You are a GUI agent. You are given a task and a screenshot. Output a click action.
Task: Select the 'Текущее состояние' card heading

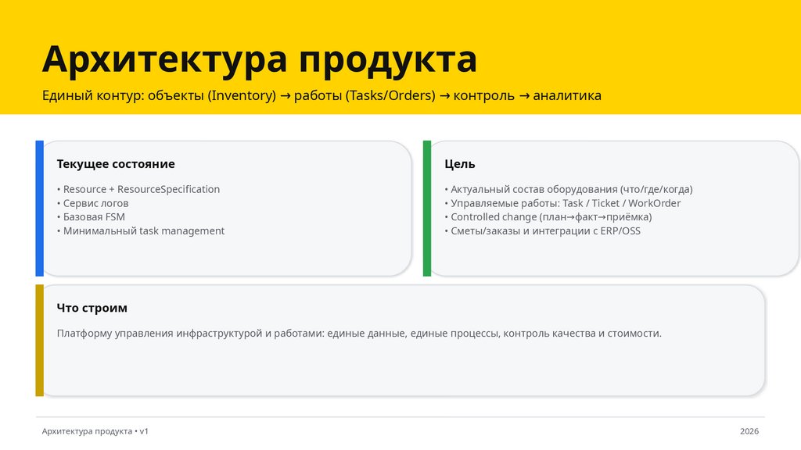pyautogui.click(x=116, y=164)
